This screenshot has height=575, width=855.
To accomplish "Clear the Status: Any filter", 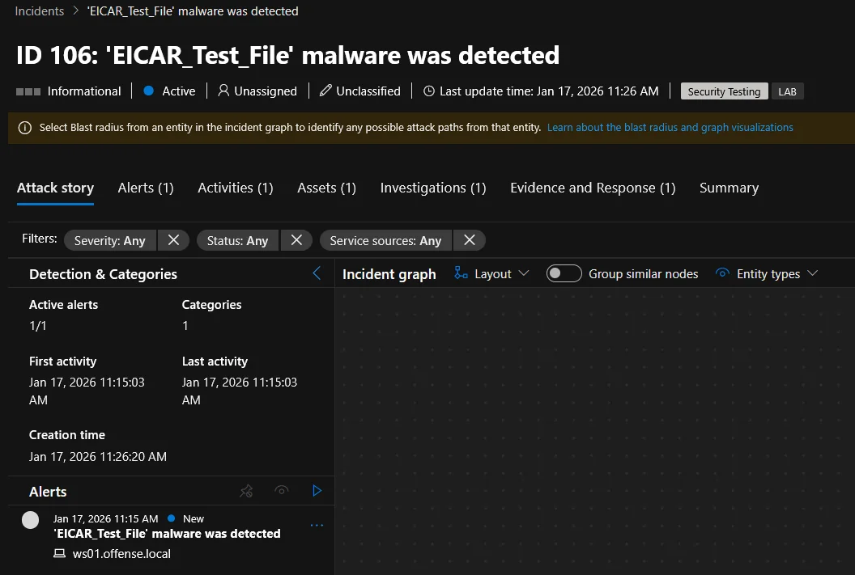I will point(296,240).
